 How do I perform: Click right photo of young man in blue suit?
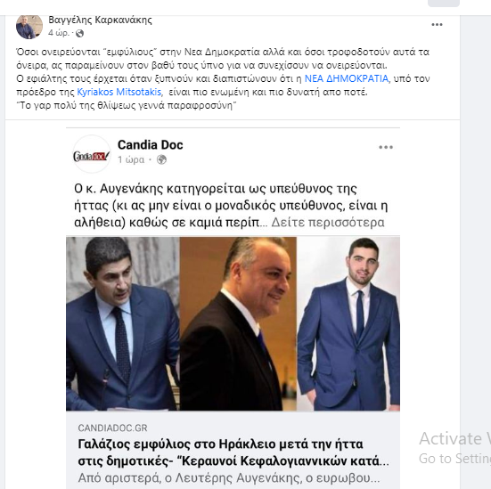coord(348,323)
